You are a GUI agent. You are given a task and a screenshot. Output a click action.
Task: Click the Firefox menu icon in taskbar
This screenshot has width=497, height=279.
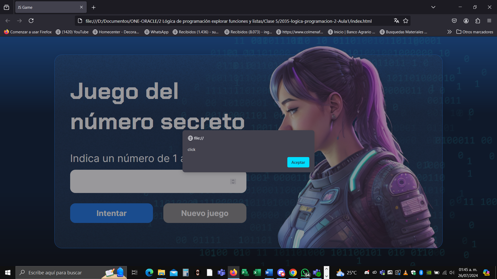[233, 272]
